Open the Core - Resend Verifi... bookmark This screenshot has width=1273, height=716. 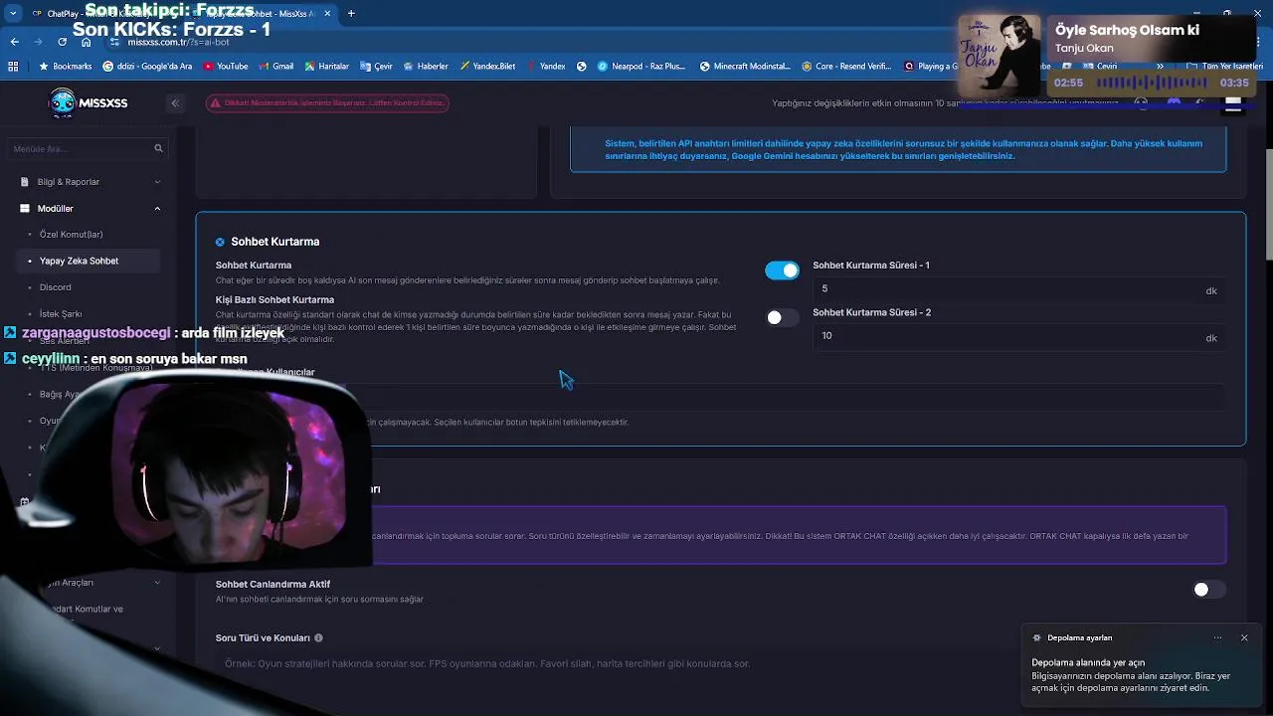click(x=845, y=67)
